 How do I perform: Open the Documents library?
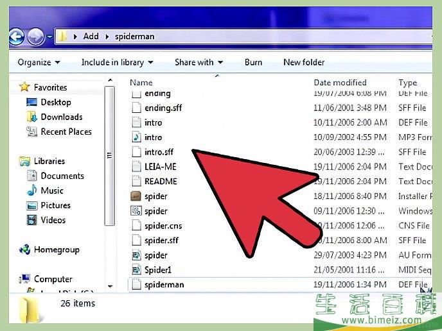click(x=62, y=176)
